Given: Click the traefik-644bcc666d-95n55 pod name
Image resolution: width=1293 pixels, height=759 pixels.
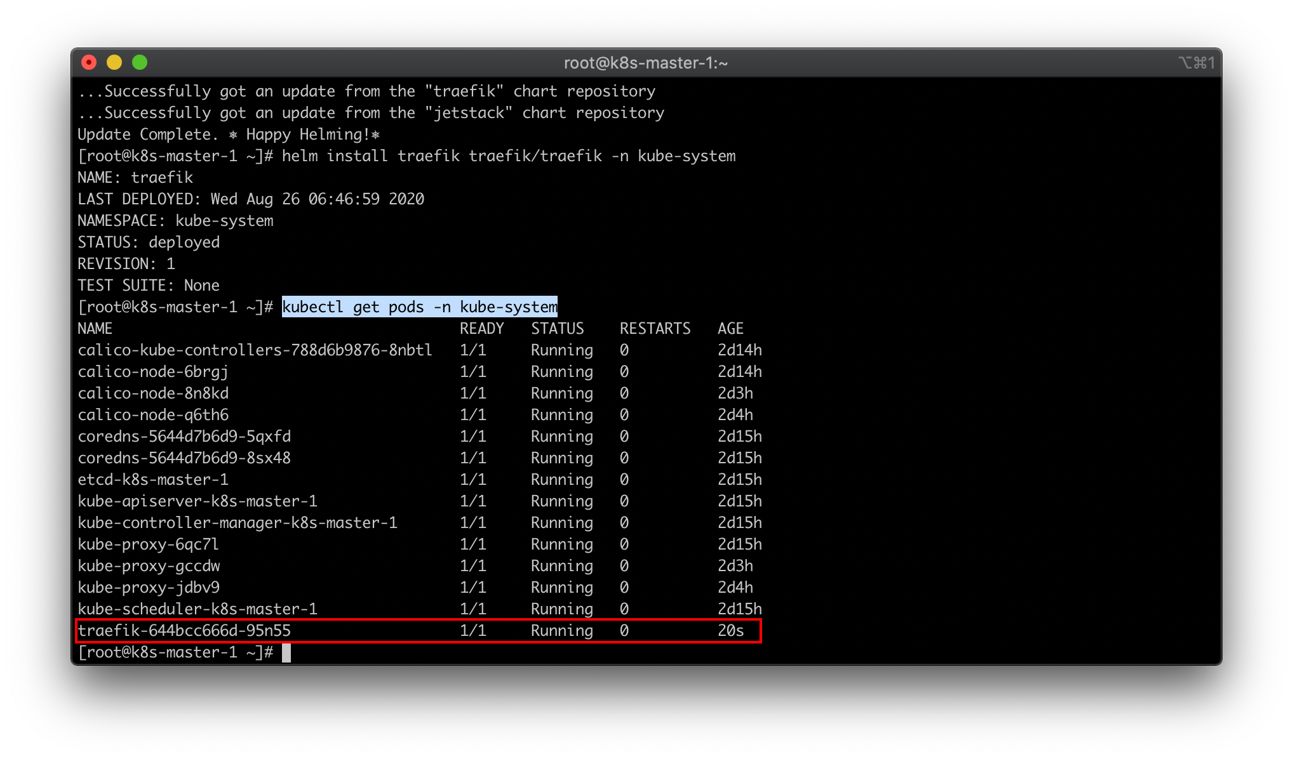Looking at the screenshot, I should 184,631.
